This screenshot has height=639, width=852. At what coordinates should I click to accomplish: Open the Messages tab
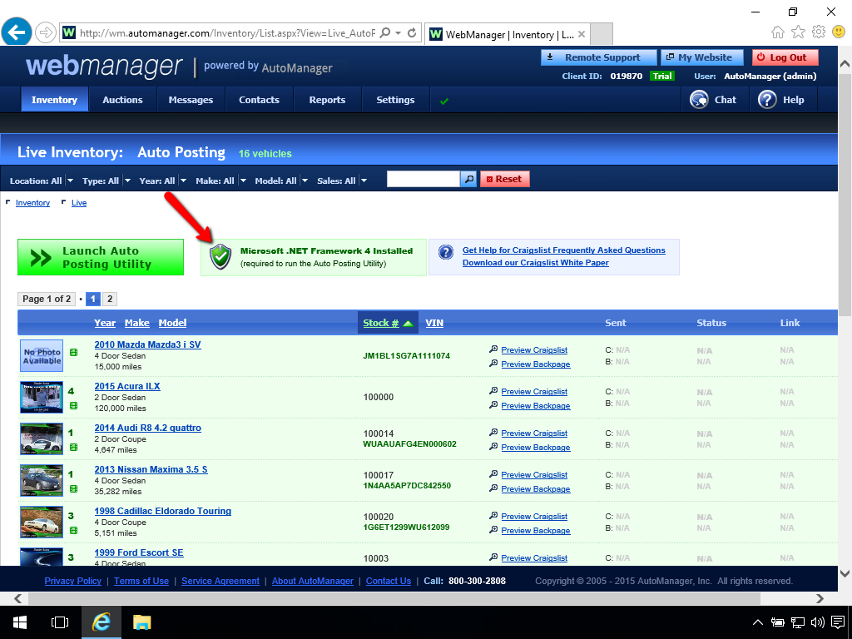(191, 100)
